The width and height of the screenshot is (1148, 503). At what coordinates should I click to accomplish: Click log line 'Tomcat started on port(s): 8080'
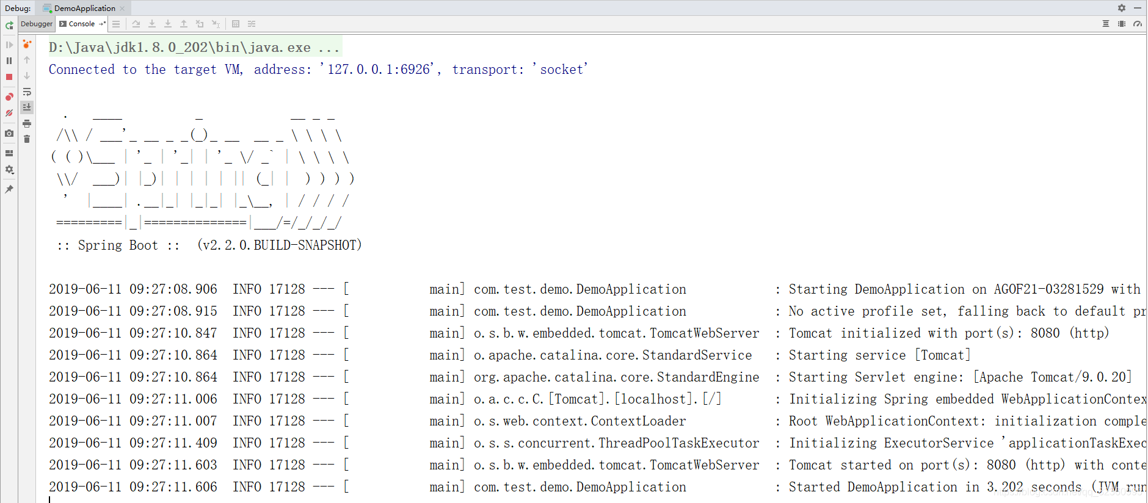597,465
